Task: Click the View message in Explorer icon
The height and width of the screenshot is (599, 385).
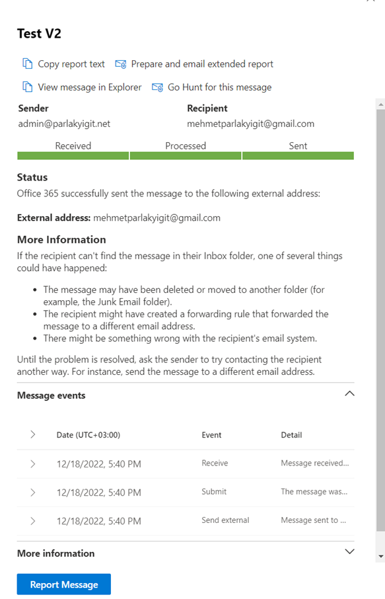Action: pyautogui.click(x=27, y=87)
